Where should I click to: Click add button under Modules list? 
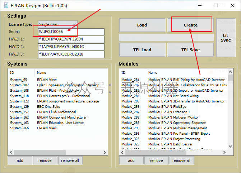coord(131,160)
